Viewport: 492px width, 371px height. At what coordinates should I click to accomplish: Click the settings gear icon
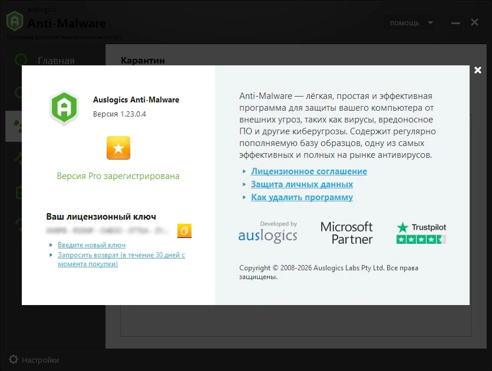(x=13, y=360)
